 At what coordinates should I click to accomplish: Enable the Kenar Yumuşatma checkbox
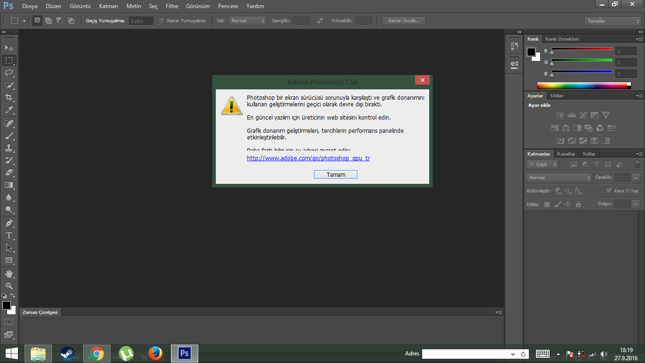point(161,21)
